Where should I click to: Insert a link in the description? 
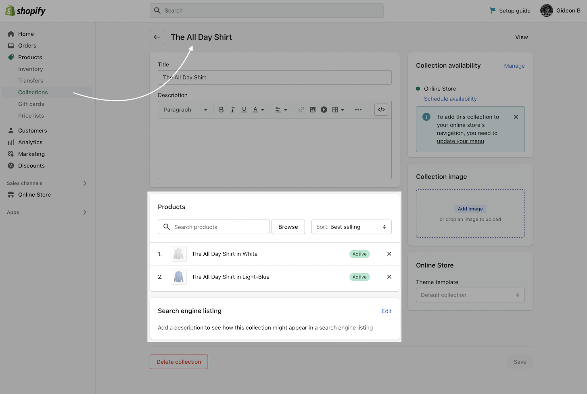pyautogui.click(x=301, y=110)
